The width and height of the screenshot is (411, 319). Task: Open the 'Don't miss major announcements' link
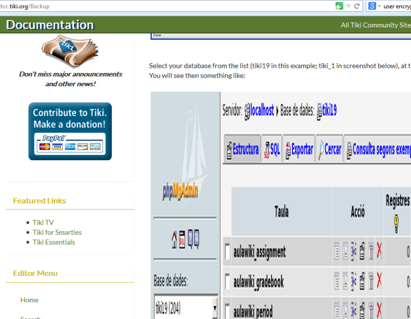(70, 79)
